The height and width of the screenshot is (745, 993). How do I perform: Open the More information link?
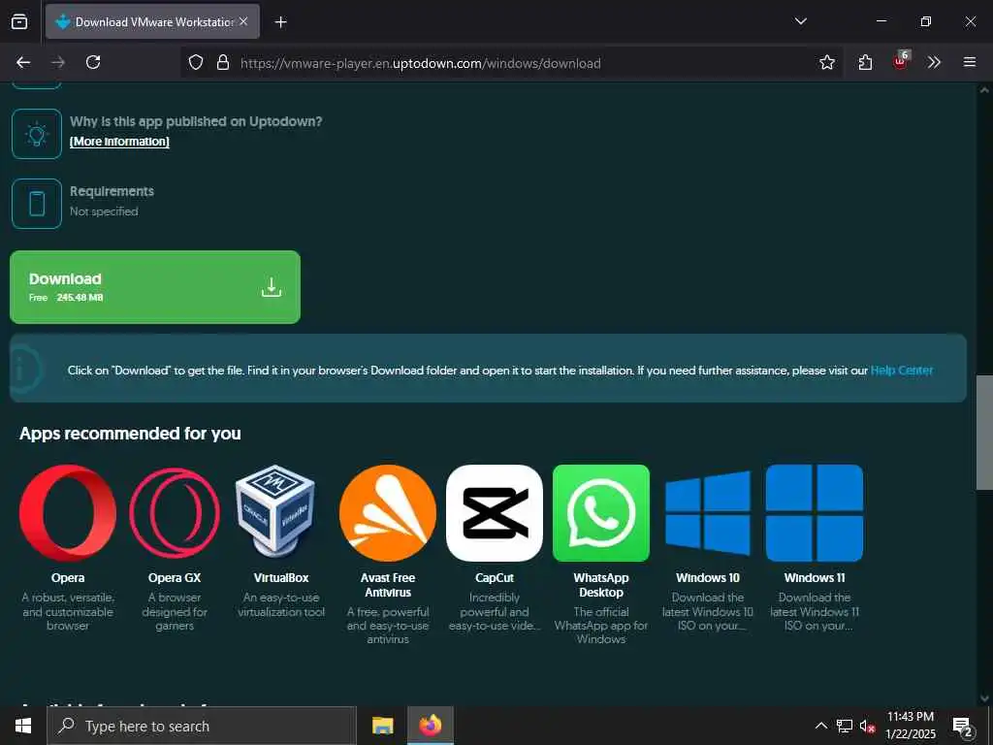coord(119,142)
